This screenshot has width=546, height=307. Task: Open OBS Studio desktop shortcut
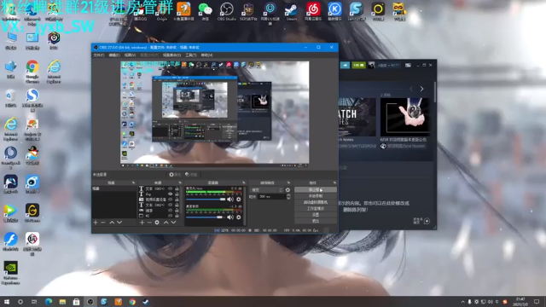227,11
